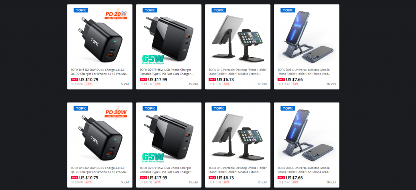Open the bottom-row TOPK B15-B2 20W Quick Charge title
The height and width of the screenshot is (190, 416).
tap(100, 170)
